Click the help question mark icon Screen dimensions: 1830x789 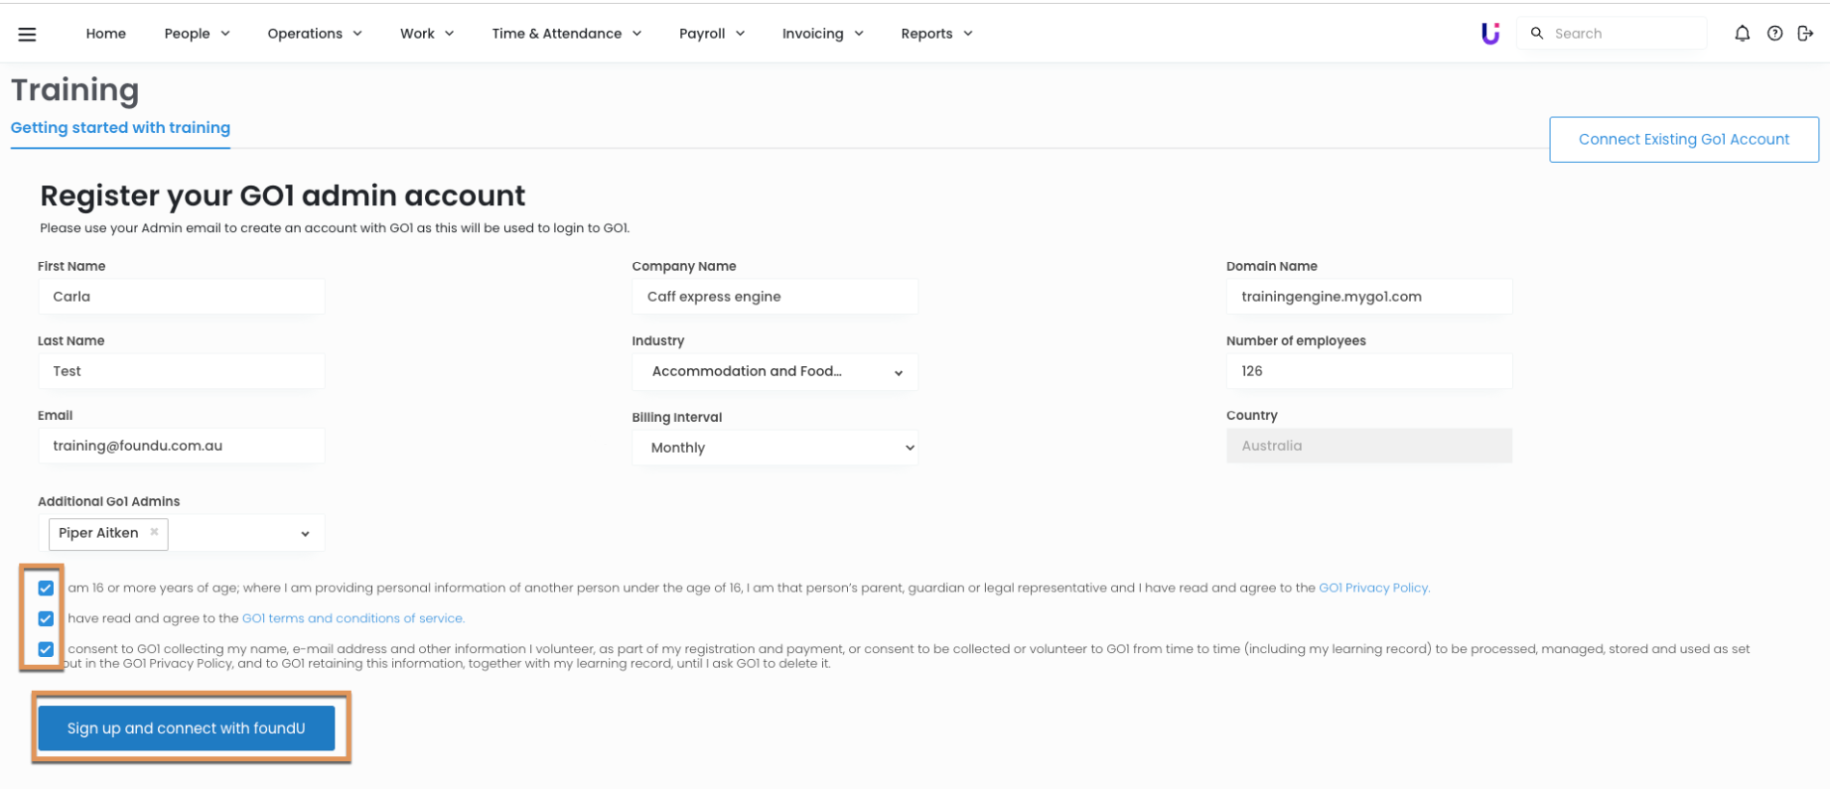[1774, 34]
